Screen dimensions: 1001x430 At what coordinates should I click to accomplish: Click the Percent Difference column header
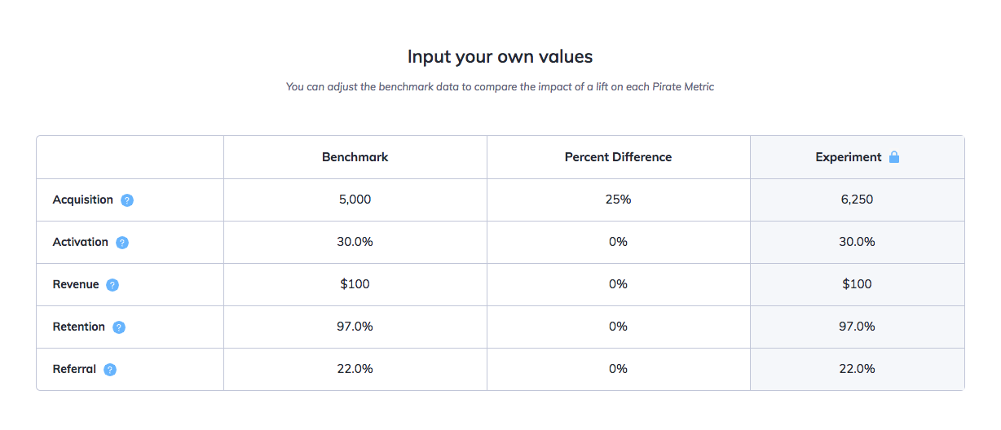(x=618, y=157)
